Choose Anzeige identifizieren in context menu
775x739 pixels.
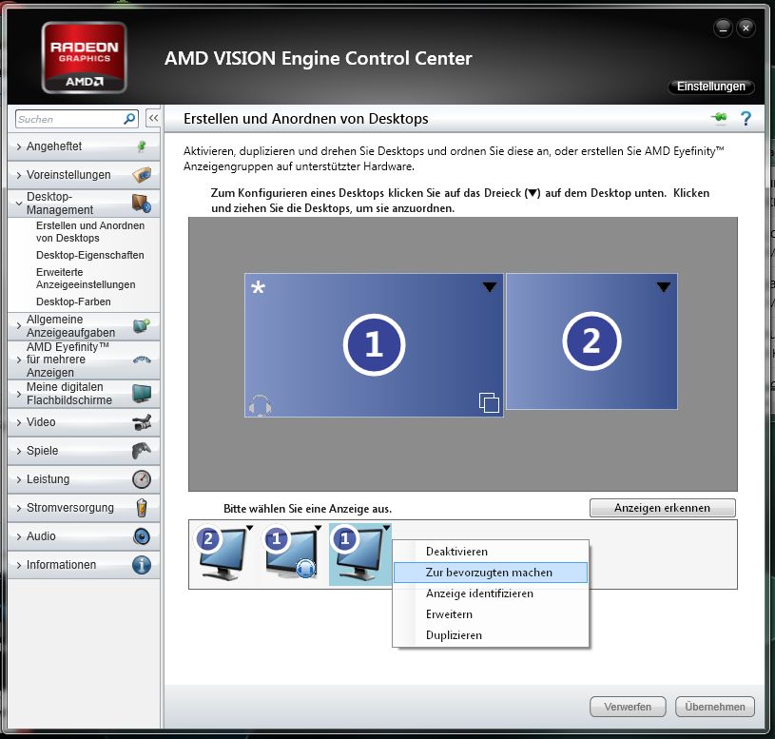pyautogui.click(x=491, y=593)
